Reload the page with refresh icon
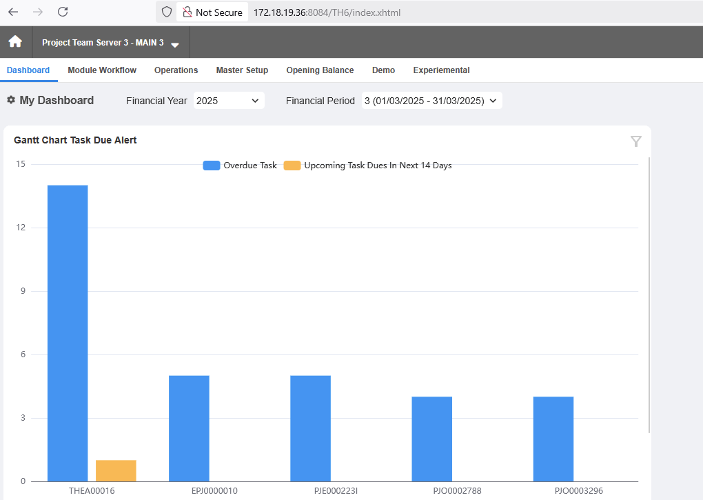Image resolution: width=703 pixels, height=500 pixels. pyautogui.click(x=63, y=12)
